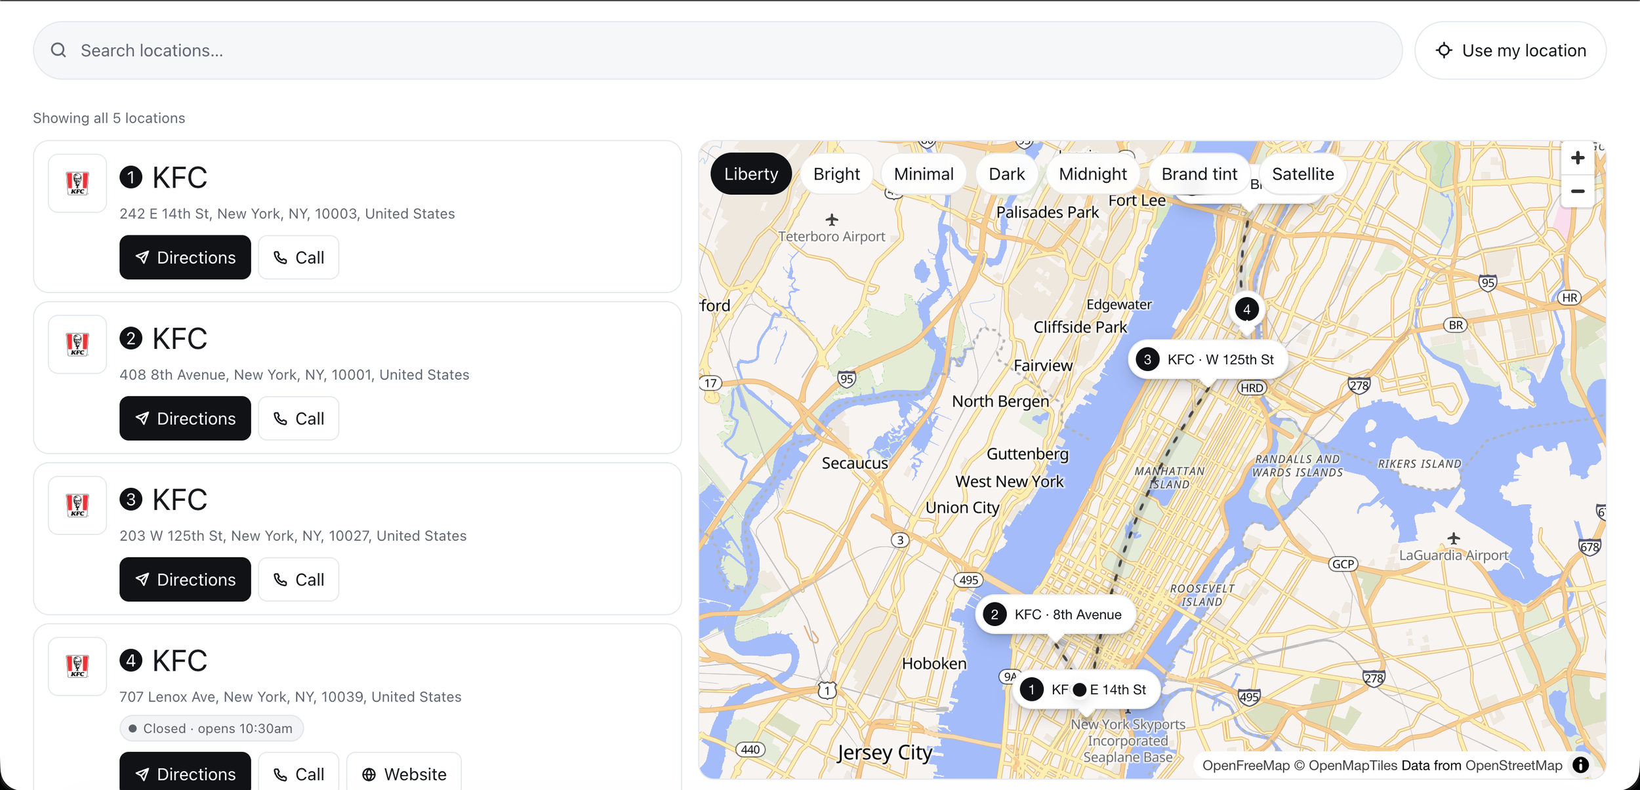Click the number 4 badge beside KFC
The width and height of the screenshot is (1640, 790).
pyautogui.click(x=131, y=660)
